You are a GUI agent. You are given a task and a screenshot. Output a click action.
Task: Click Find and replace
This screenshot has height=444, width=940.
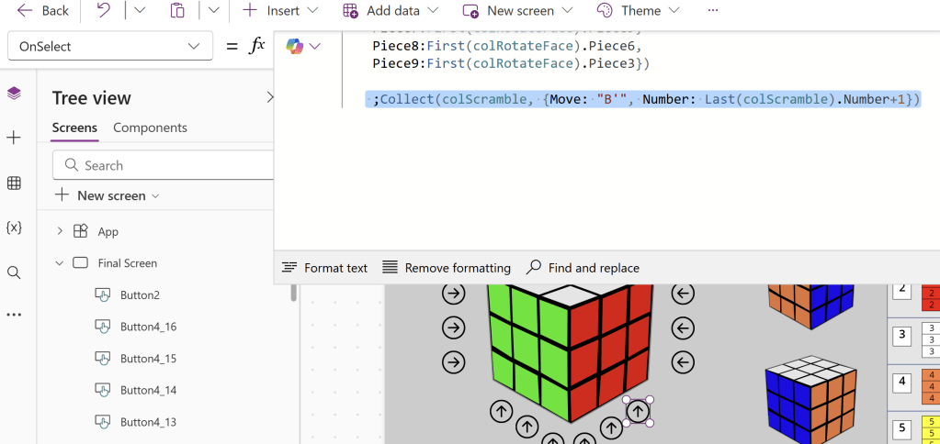583,268
